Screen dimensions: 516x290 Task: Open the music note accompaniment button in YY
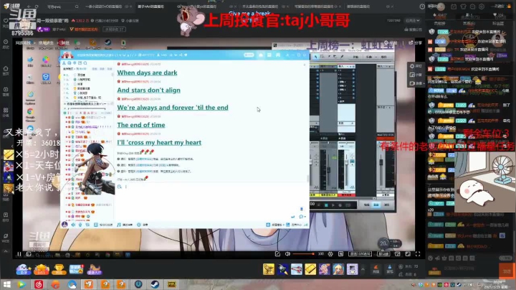click(125, 225)
